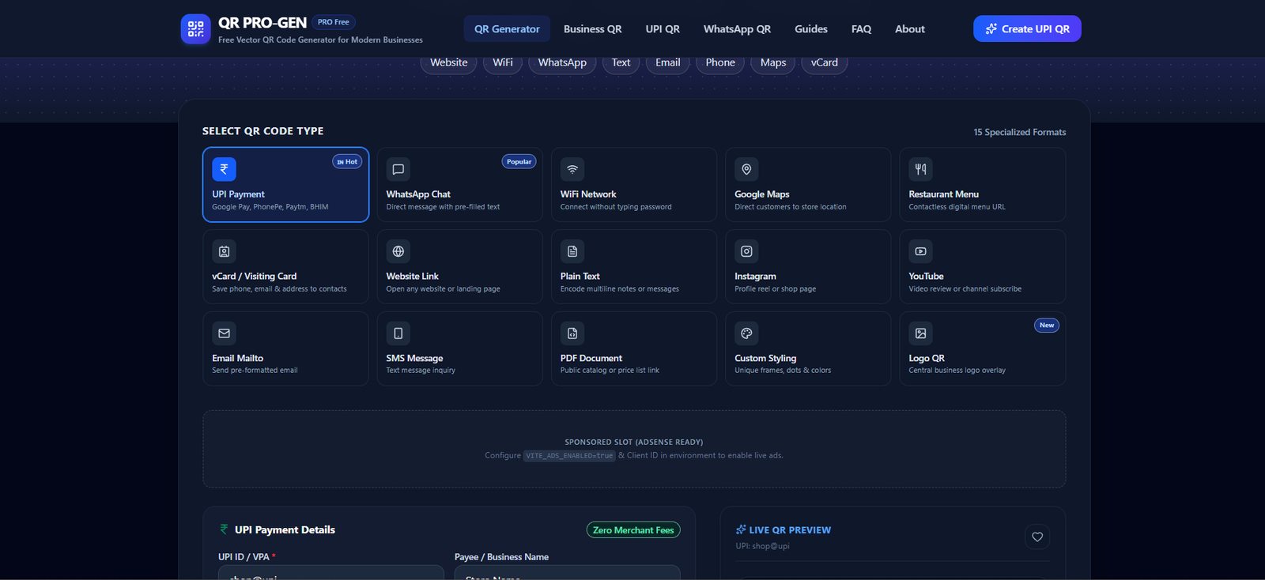Click the 'LIVE QR PREVIEW' heading
The image size is (1265, 580).
[x=790, y=530]
